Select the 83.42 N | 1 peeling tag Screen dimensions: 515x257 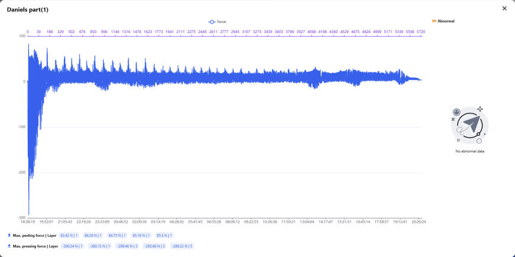pyautogui.click(x=70, y=235)
